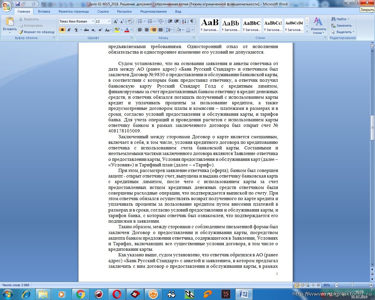Open the Font (Шрифт) dialog launcher
This screenshot has width=375, height=300.
point(132,38)
